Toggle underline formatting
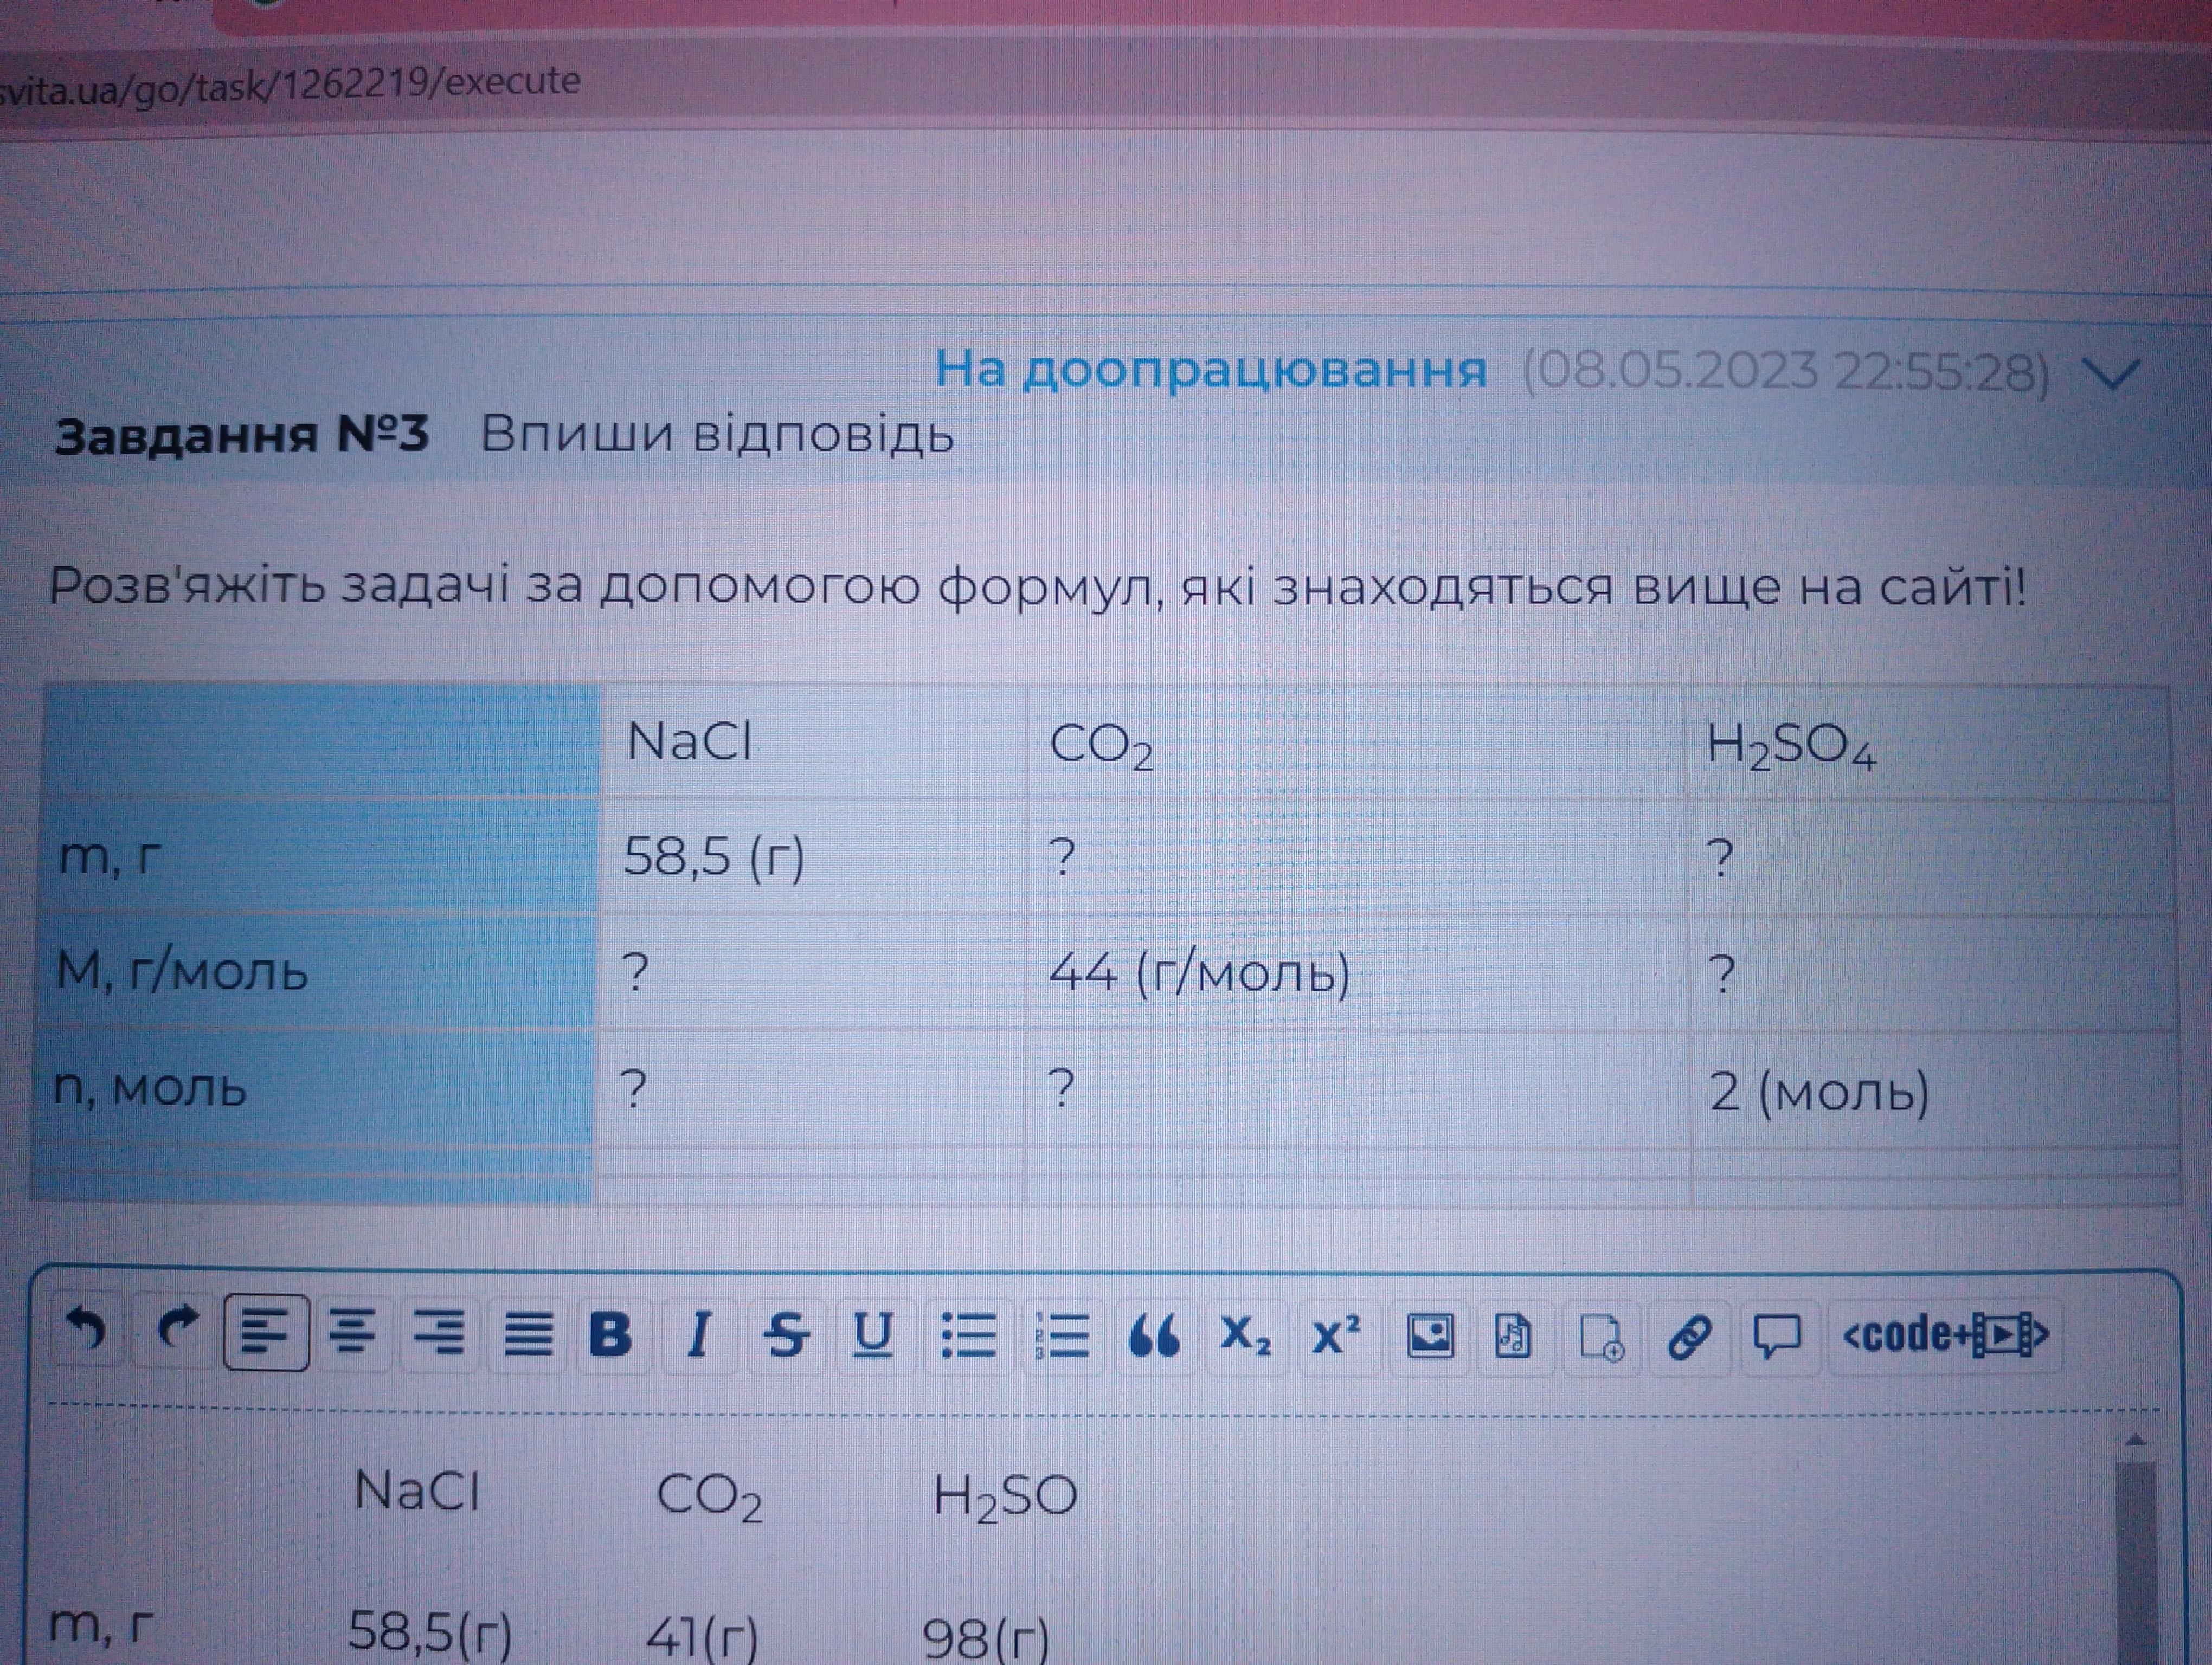The image size is (2212, 1665). 873,1333
